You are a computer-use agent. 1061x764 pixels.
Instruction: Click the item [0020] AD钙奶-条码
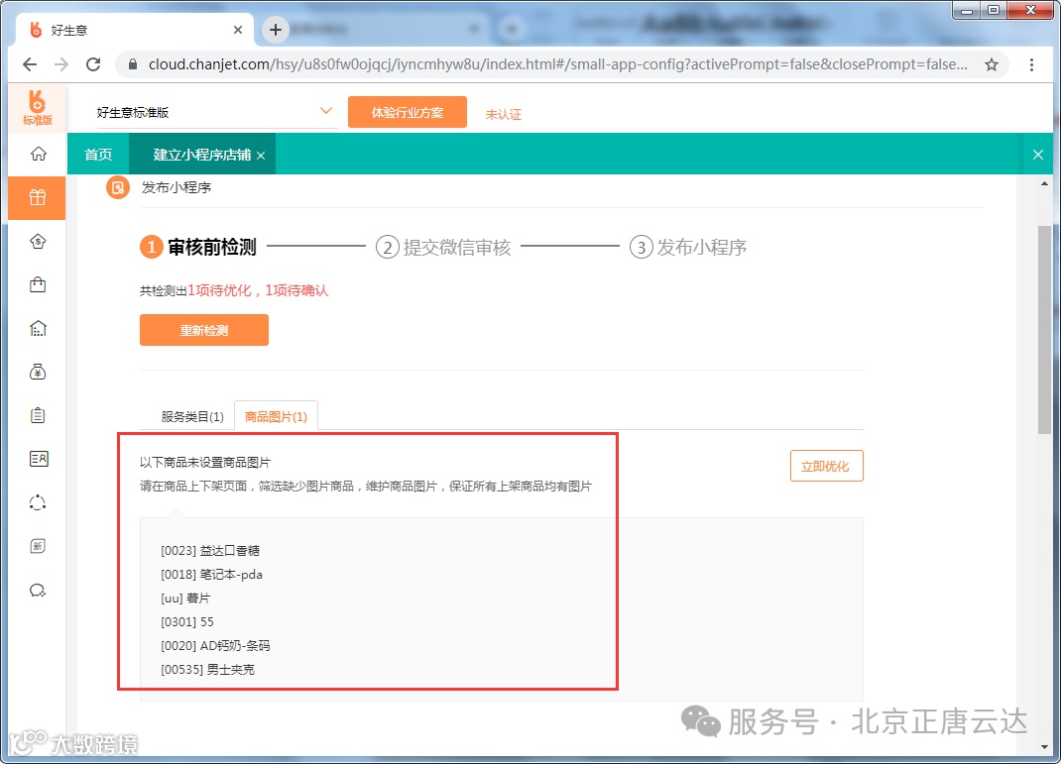[215, 646]
